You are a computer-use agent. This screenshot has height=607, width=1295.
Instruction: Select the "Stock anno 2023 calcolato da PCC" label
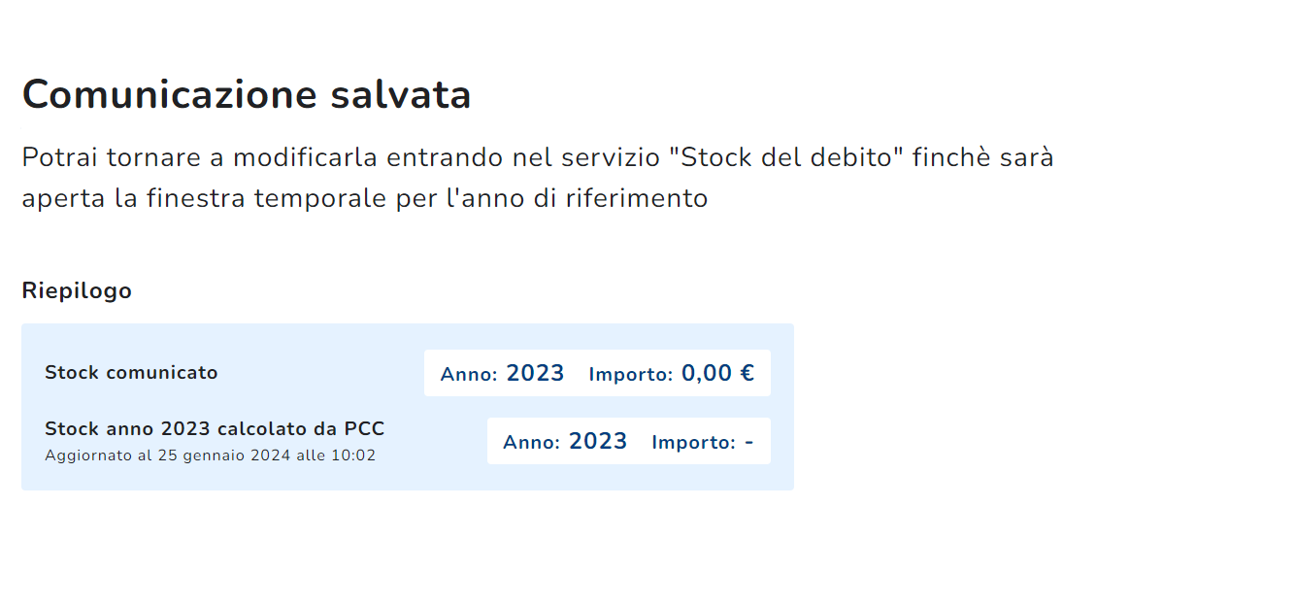[x=215, y=429]
